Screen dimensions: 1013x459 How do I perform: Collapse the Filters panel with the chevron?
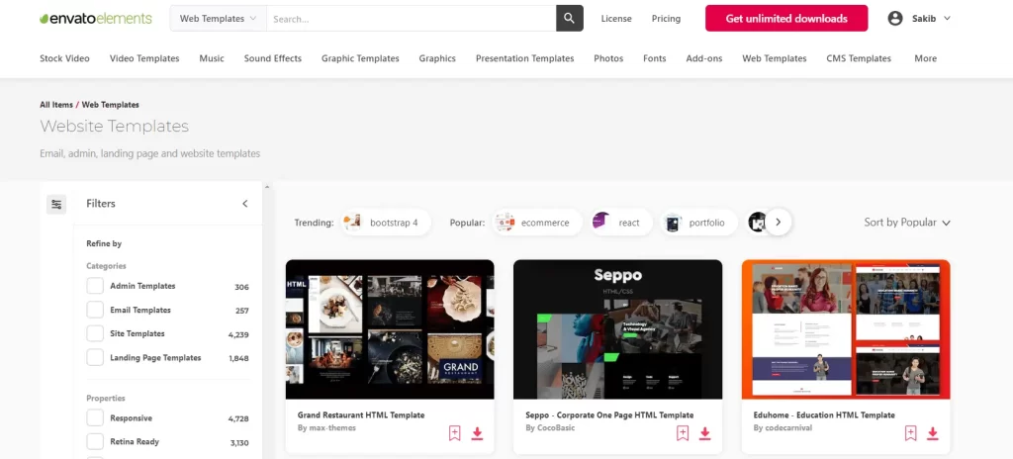click(245, 204)
